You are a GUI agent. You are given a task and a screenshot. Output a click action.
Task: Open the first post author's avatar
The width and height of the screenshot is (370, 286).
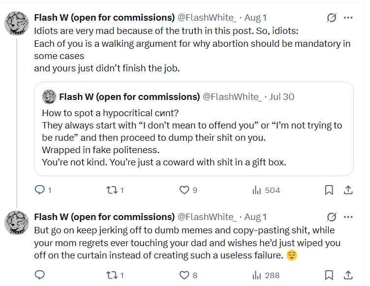(x=17, y=24)
